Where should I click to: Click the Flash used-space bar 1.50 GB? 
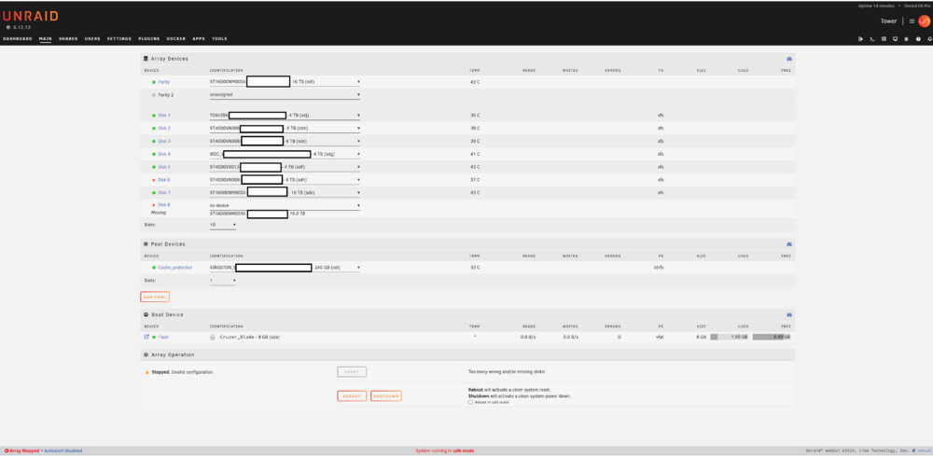point(730,337)
